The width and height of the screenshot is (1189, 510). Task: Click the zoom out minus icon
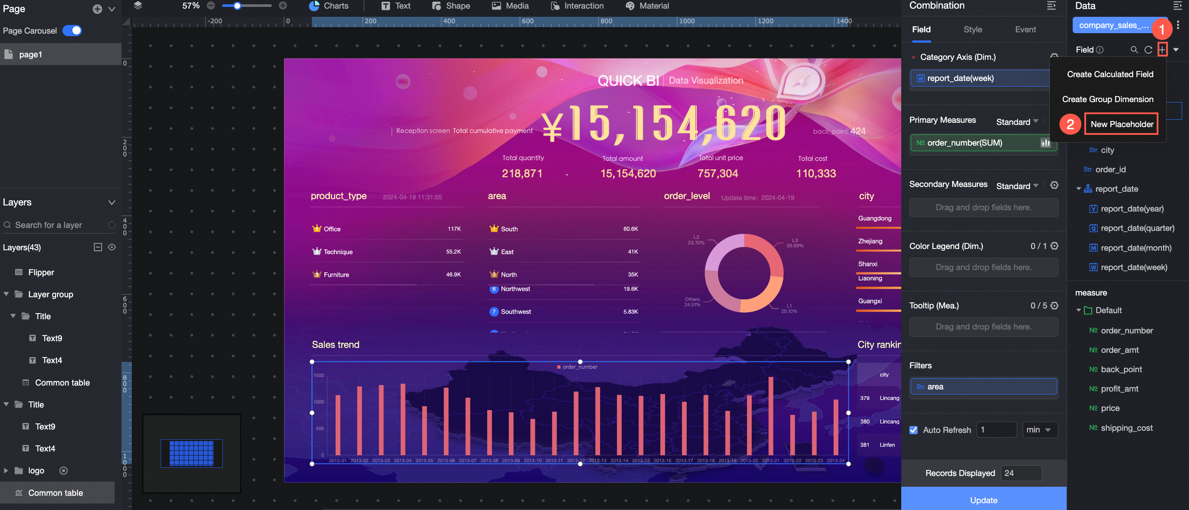(211, 6)
